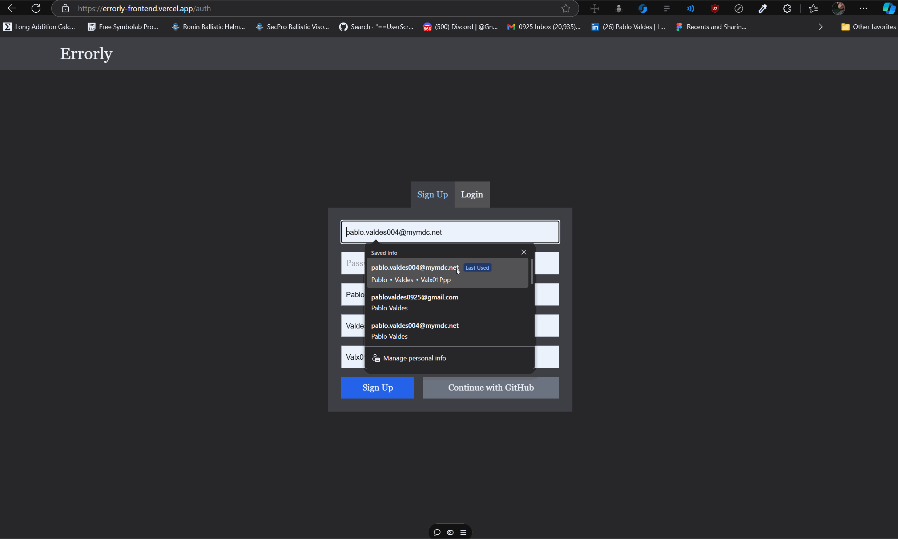
Task: Go to the Errorly home logo
Action: click(86, 54)
